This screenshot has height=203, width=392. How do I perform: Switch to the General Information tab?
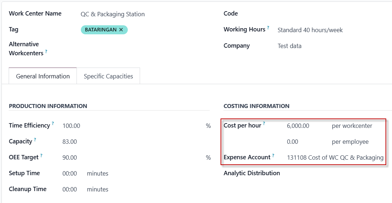pos(43,76)
